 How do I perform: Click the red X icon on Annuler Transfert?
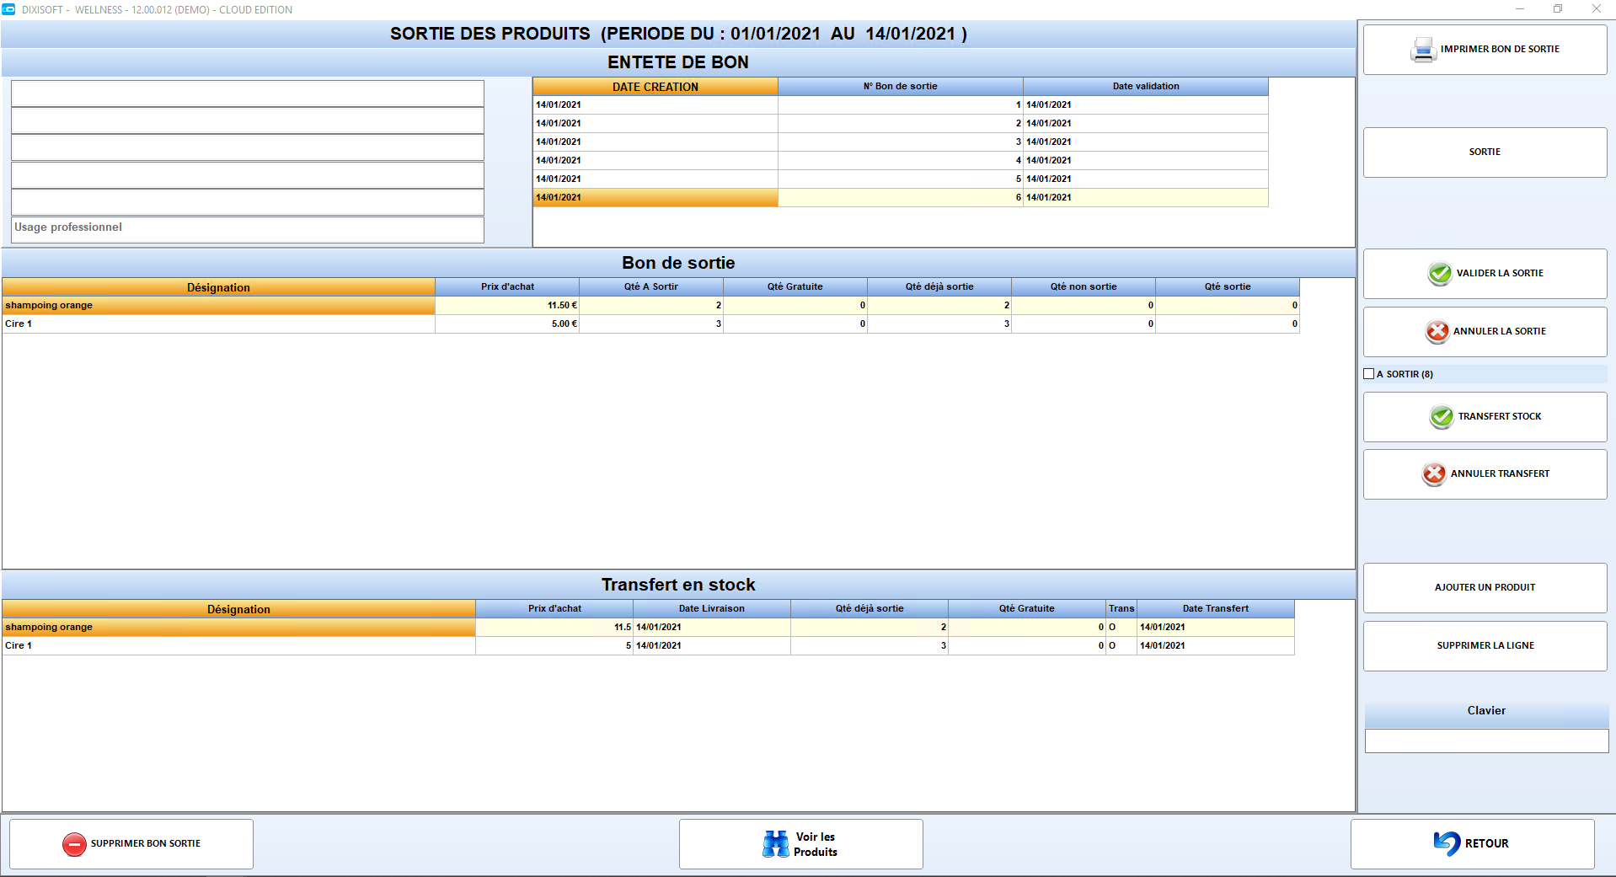pos(1434,473)
